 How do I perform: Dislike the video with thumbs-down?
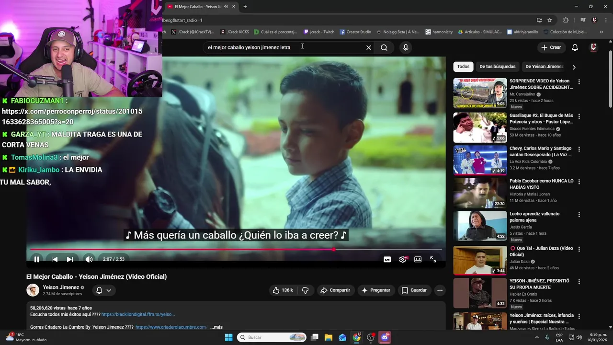tap(305, 290)
